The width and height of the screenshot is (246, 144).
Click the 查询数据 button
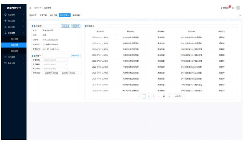[x=76, y=56]
